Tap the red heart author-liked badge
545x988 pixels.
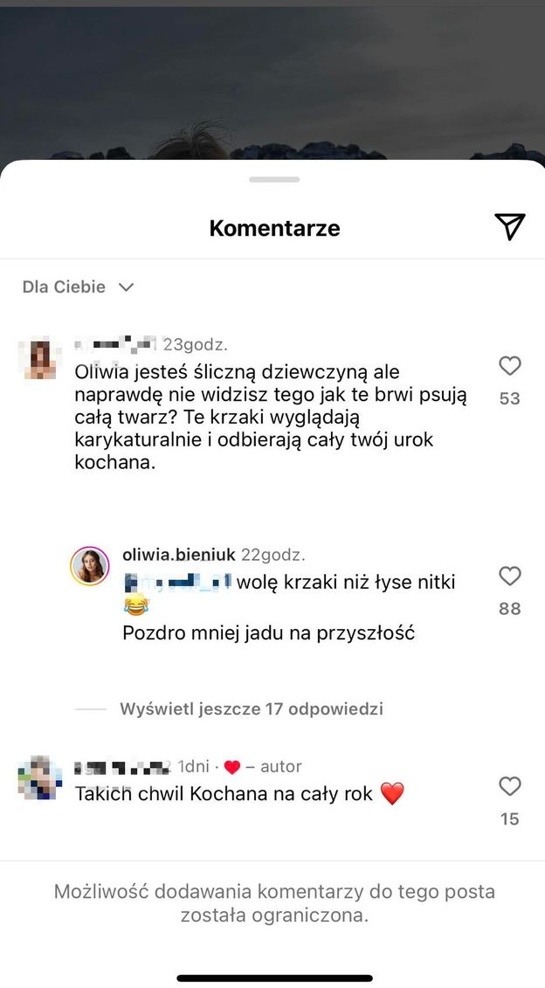231,766
